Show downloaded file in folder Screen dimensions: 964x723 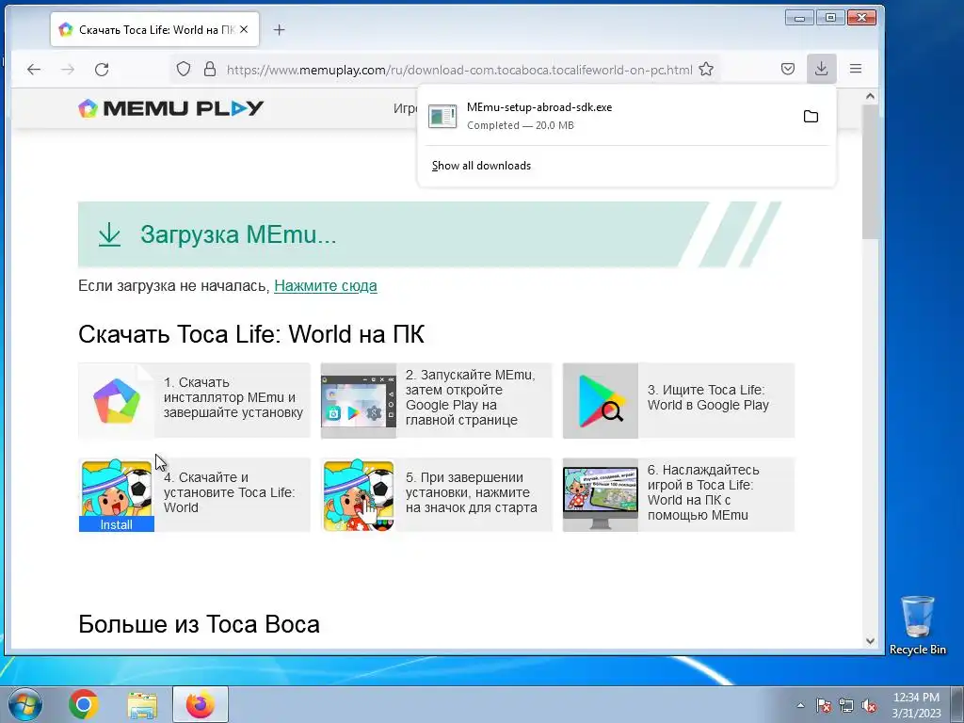pyautogui.click(x=811, y=116)
